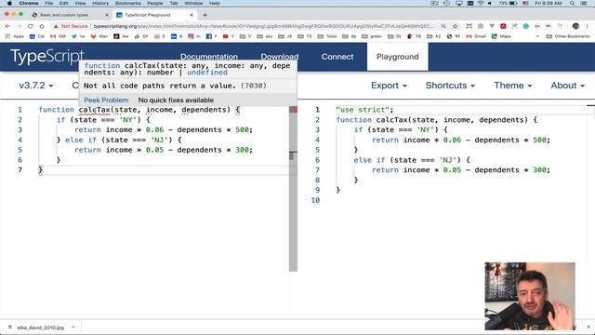Open the v3.7.2 version dropdown

[x=36, y=86]
